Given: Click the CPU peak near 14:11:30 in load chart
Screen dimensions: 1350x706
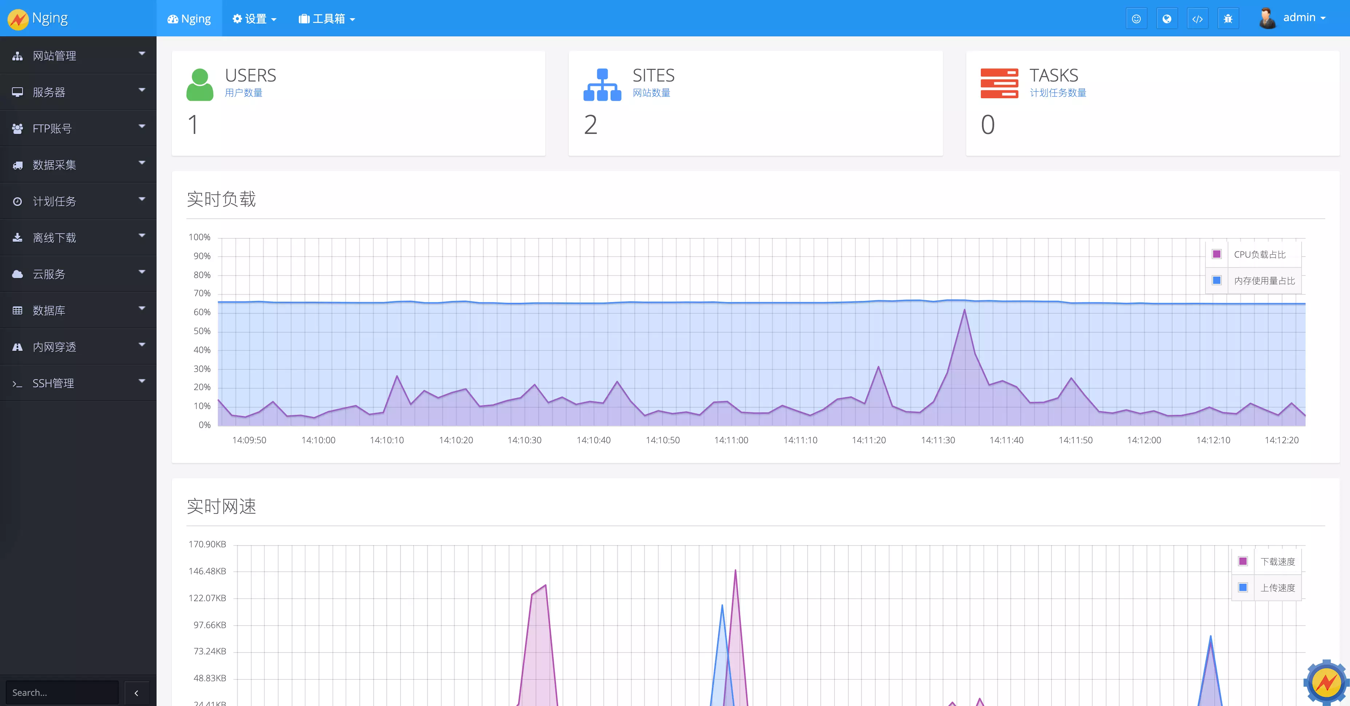Looking at the screenshot, I should [x=965, y=310].
